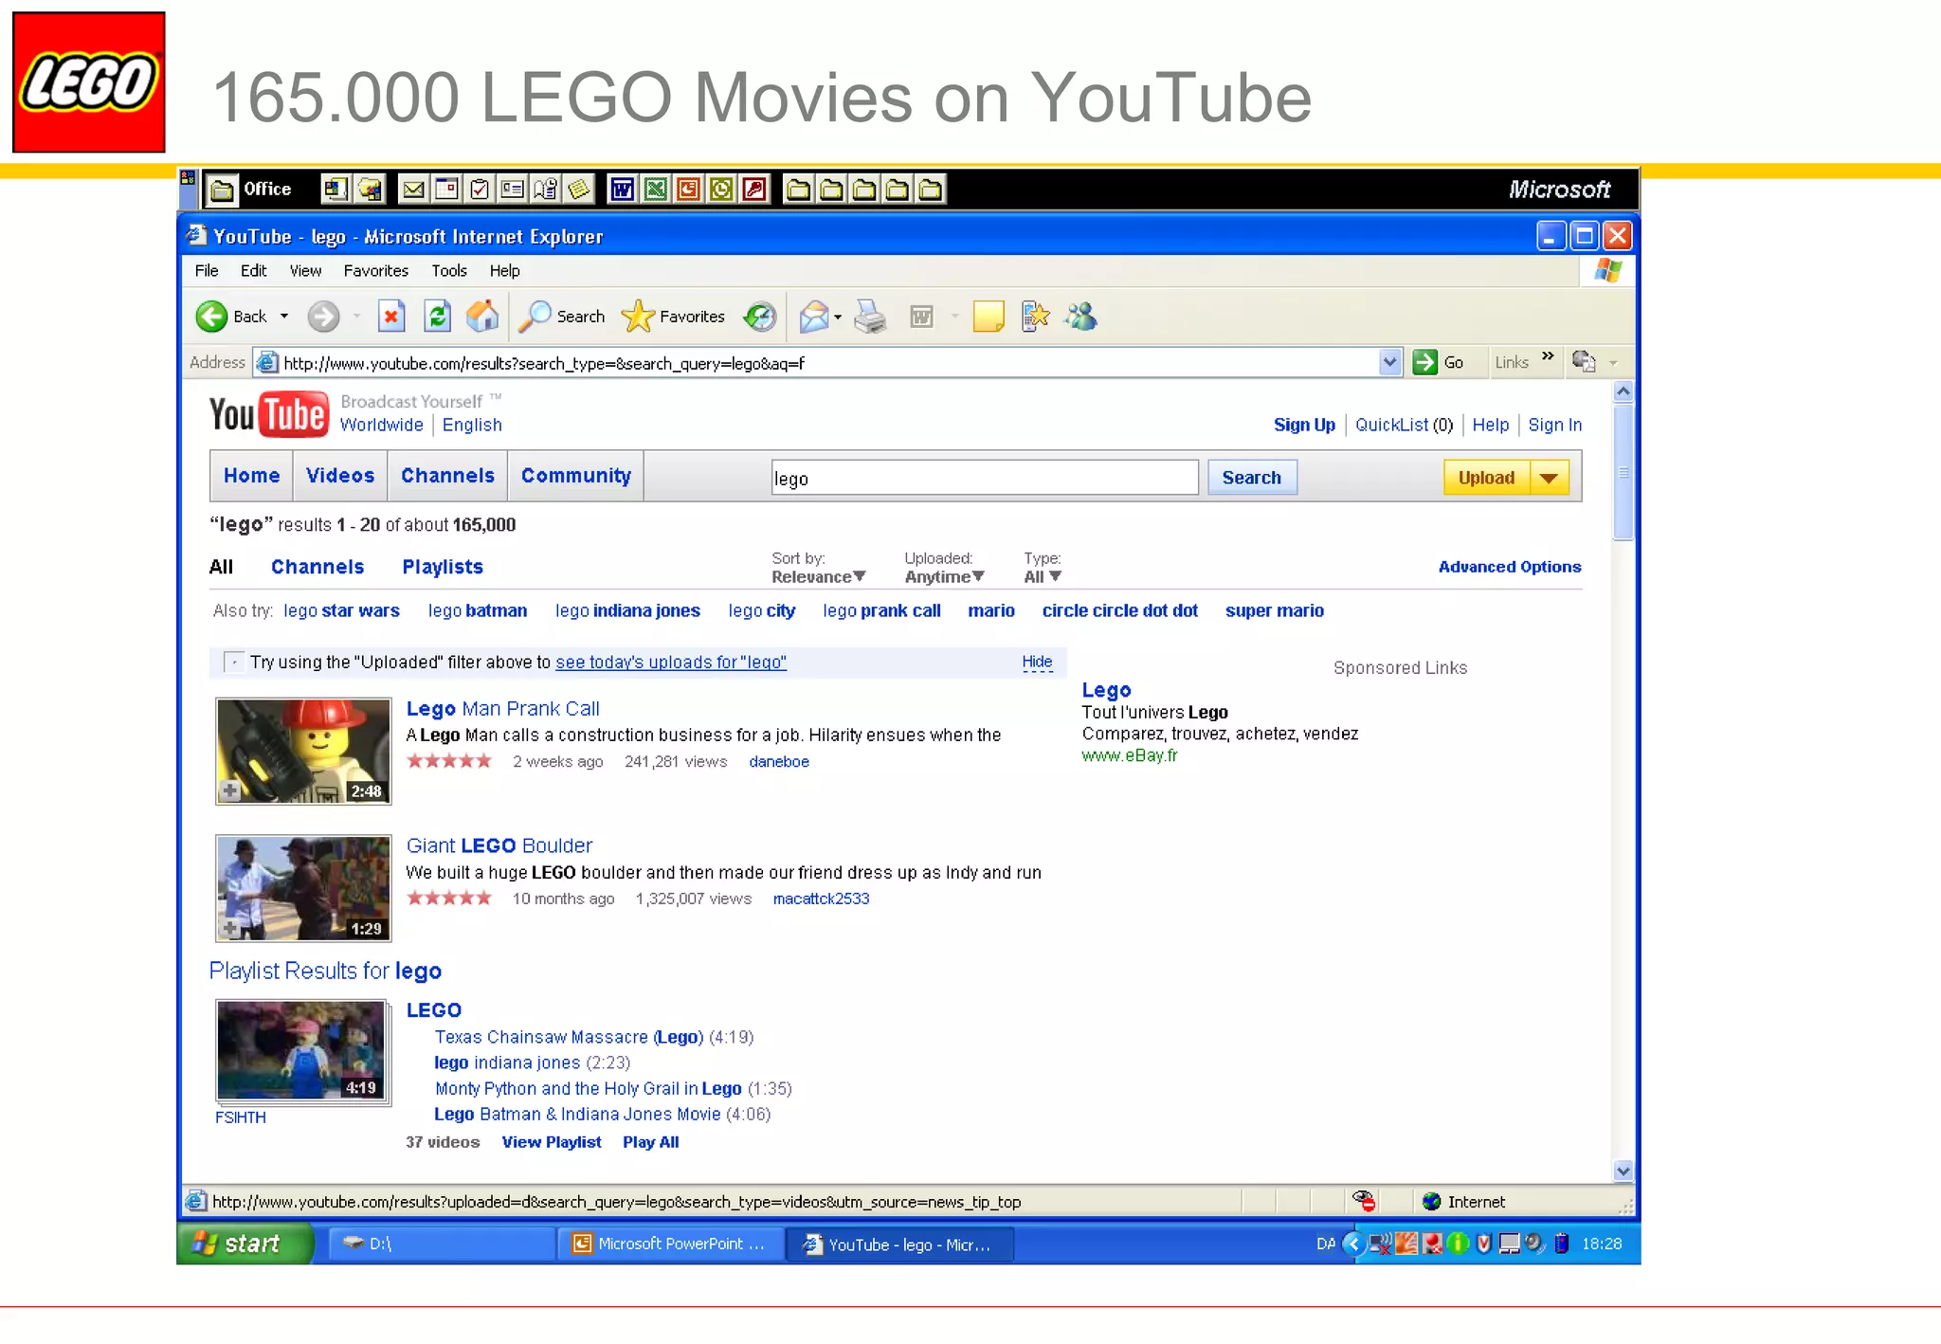The image size is (1941, 1344).
Task: Open the Favorites menu
Action: pyautogui.click(x=376, y=271)
